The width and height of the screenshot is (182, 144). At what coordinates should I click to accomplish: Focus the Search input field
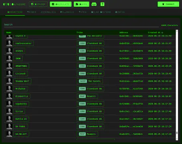pyautogui.click(x=81, y=25)
